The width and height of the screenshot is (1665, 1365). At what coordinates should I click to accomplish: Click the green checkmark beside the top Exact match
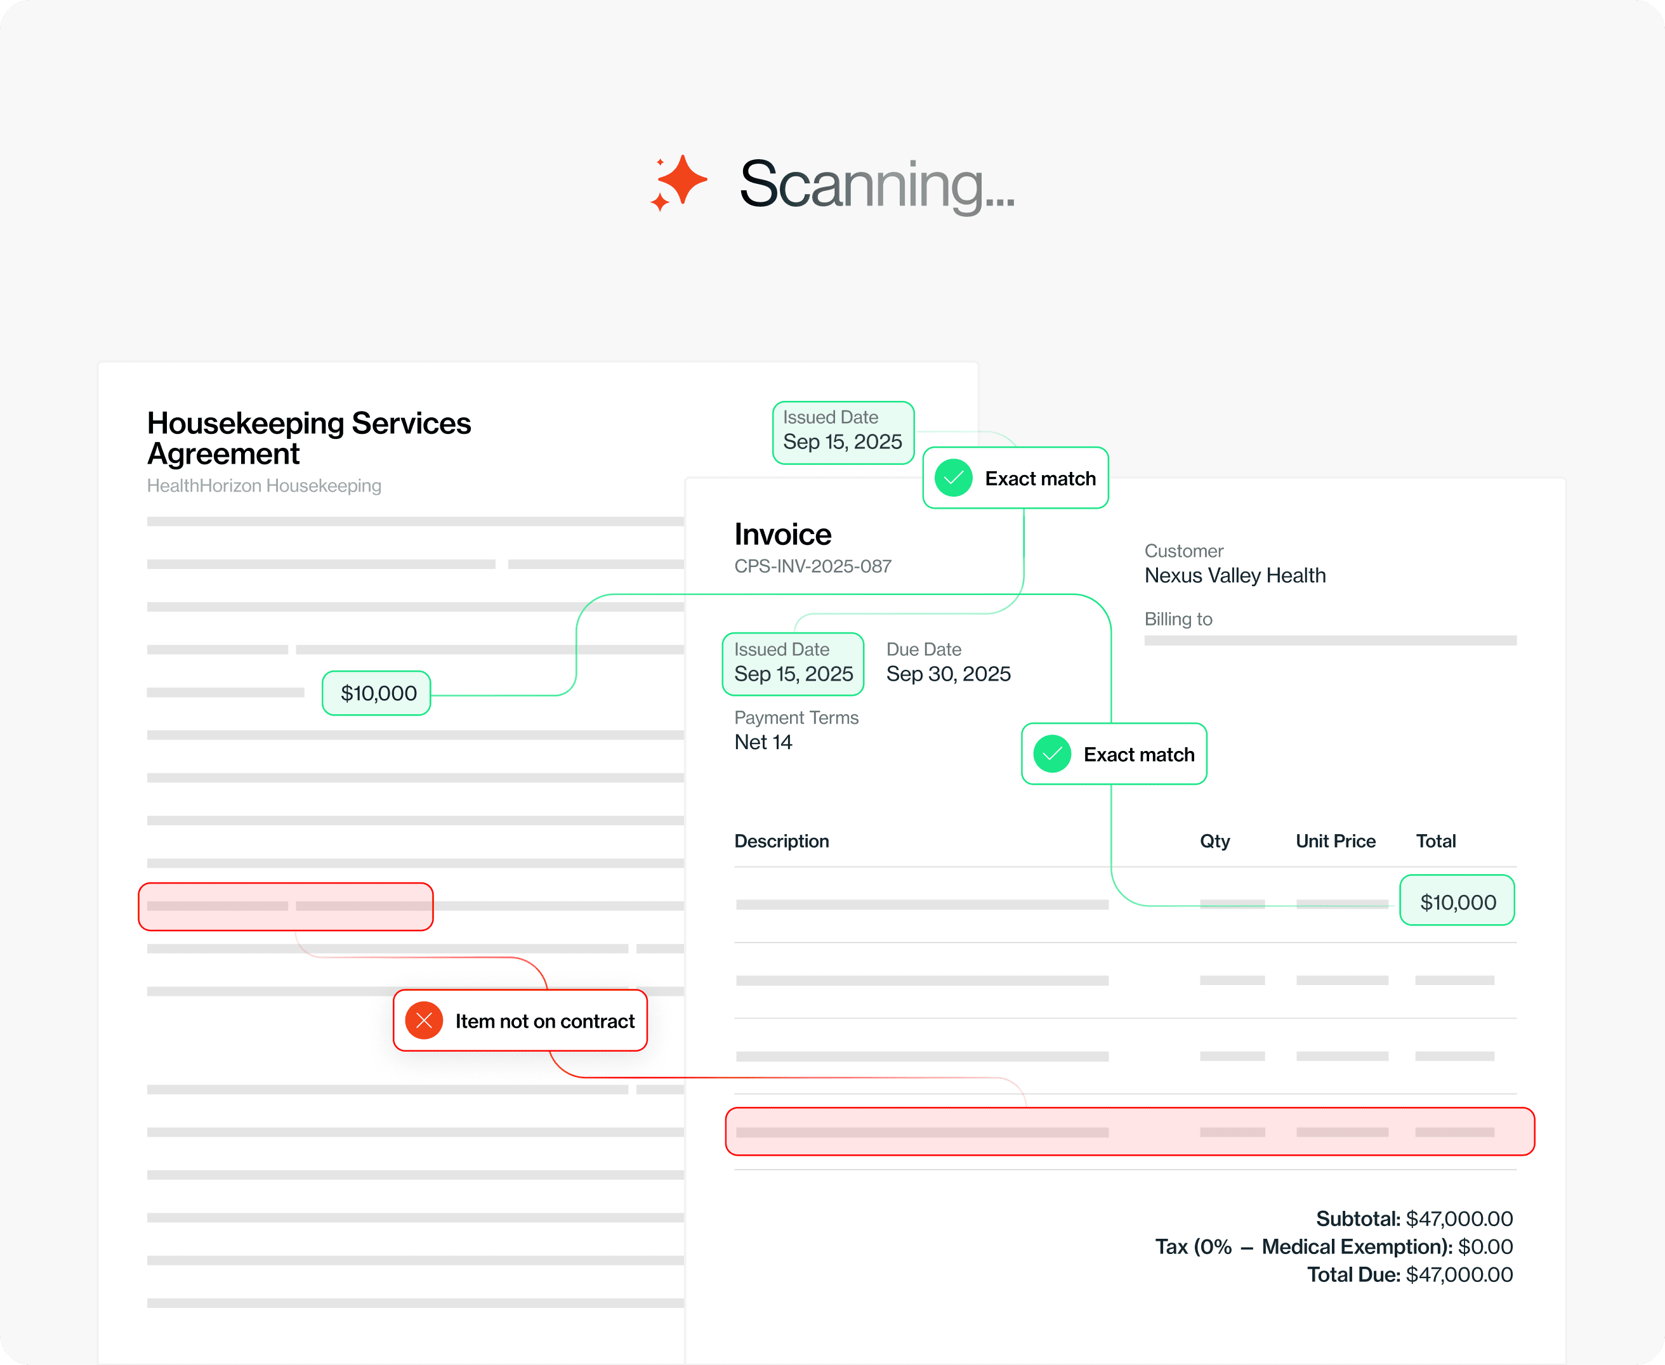click(953, 478)
